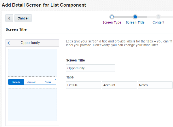
Task: Click the Screen Title input with Opportunity
Action: tap(90, 68)
